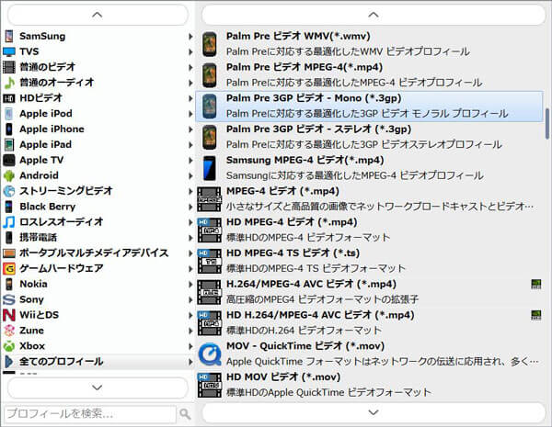Click the Apple iPhone device icon
The width and height of the screenshot is (552, 427).
9,129
